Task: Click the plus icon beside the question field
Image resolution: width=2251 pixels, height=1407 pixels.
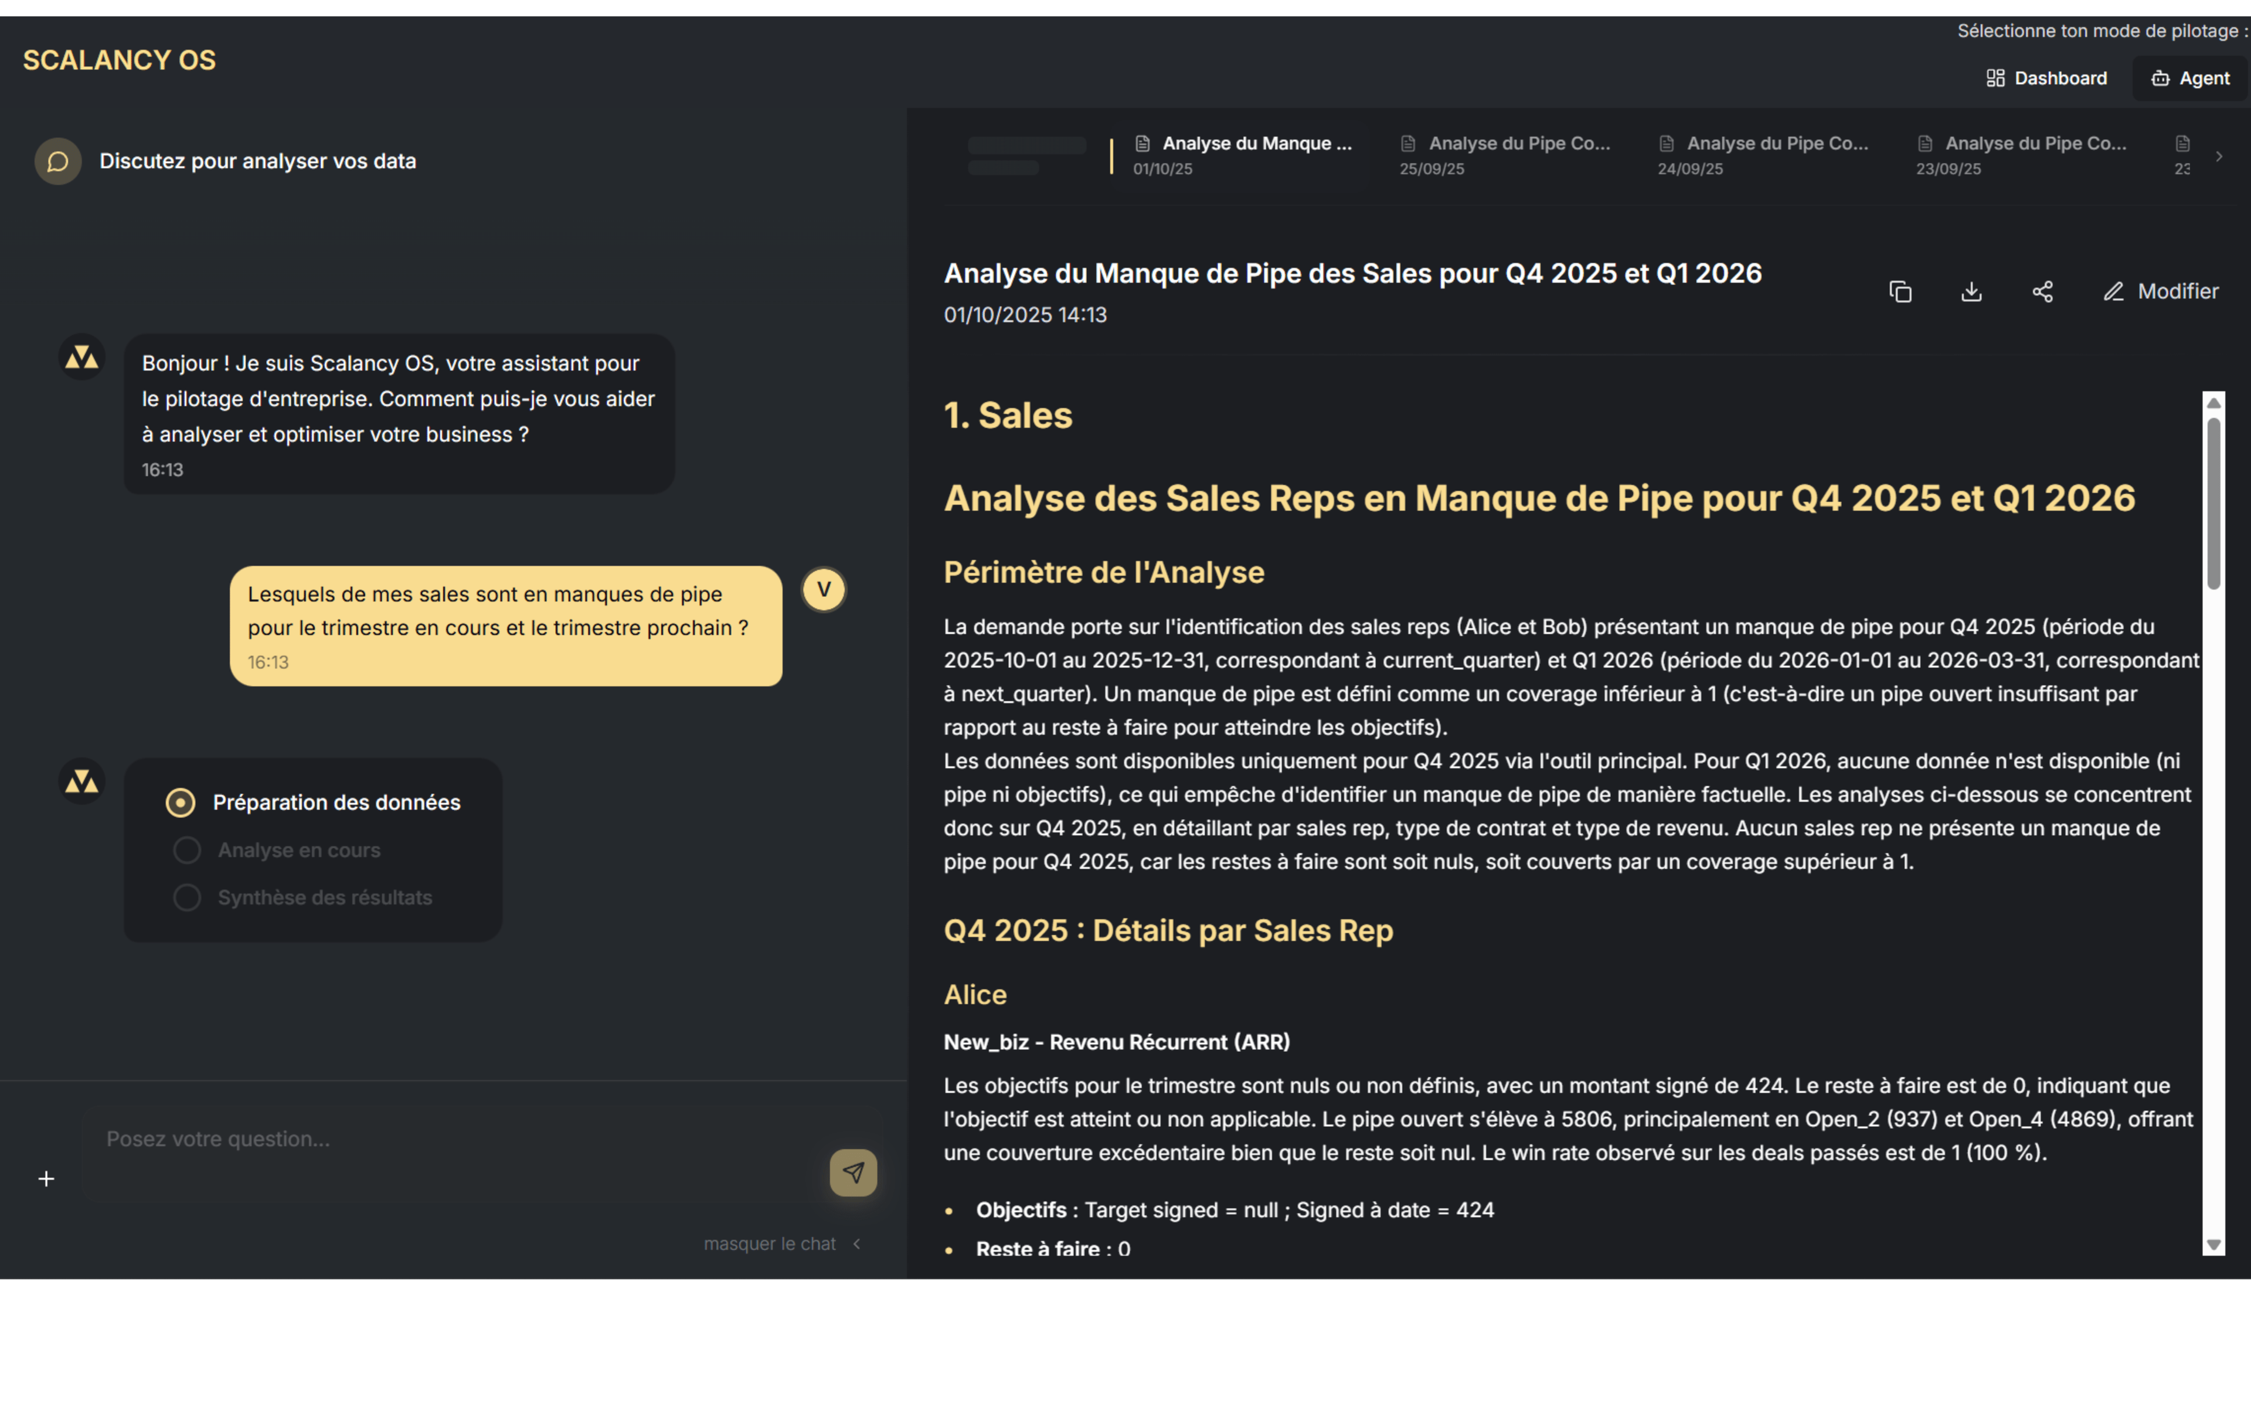Action: click(x=46, y=1178)
